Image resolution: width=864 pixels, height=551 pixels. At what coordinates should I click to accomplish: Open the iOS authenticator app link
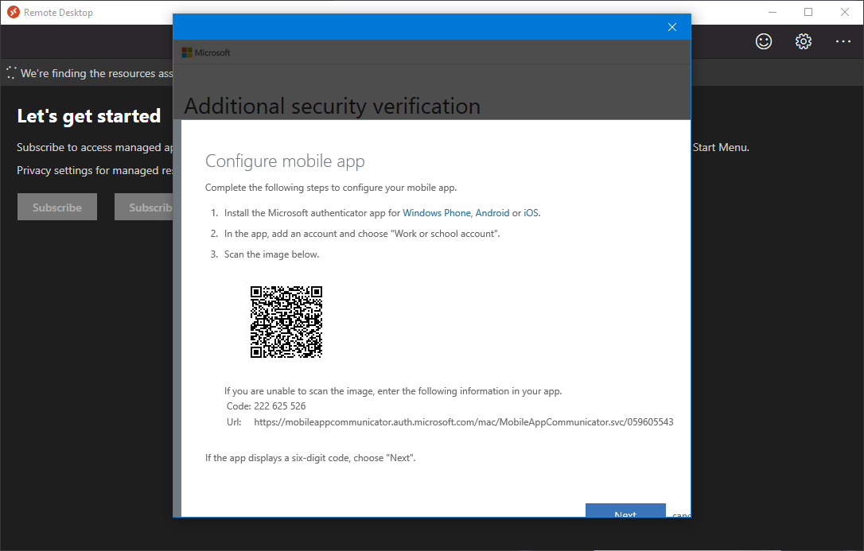(x=531, y=213)
